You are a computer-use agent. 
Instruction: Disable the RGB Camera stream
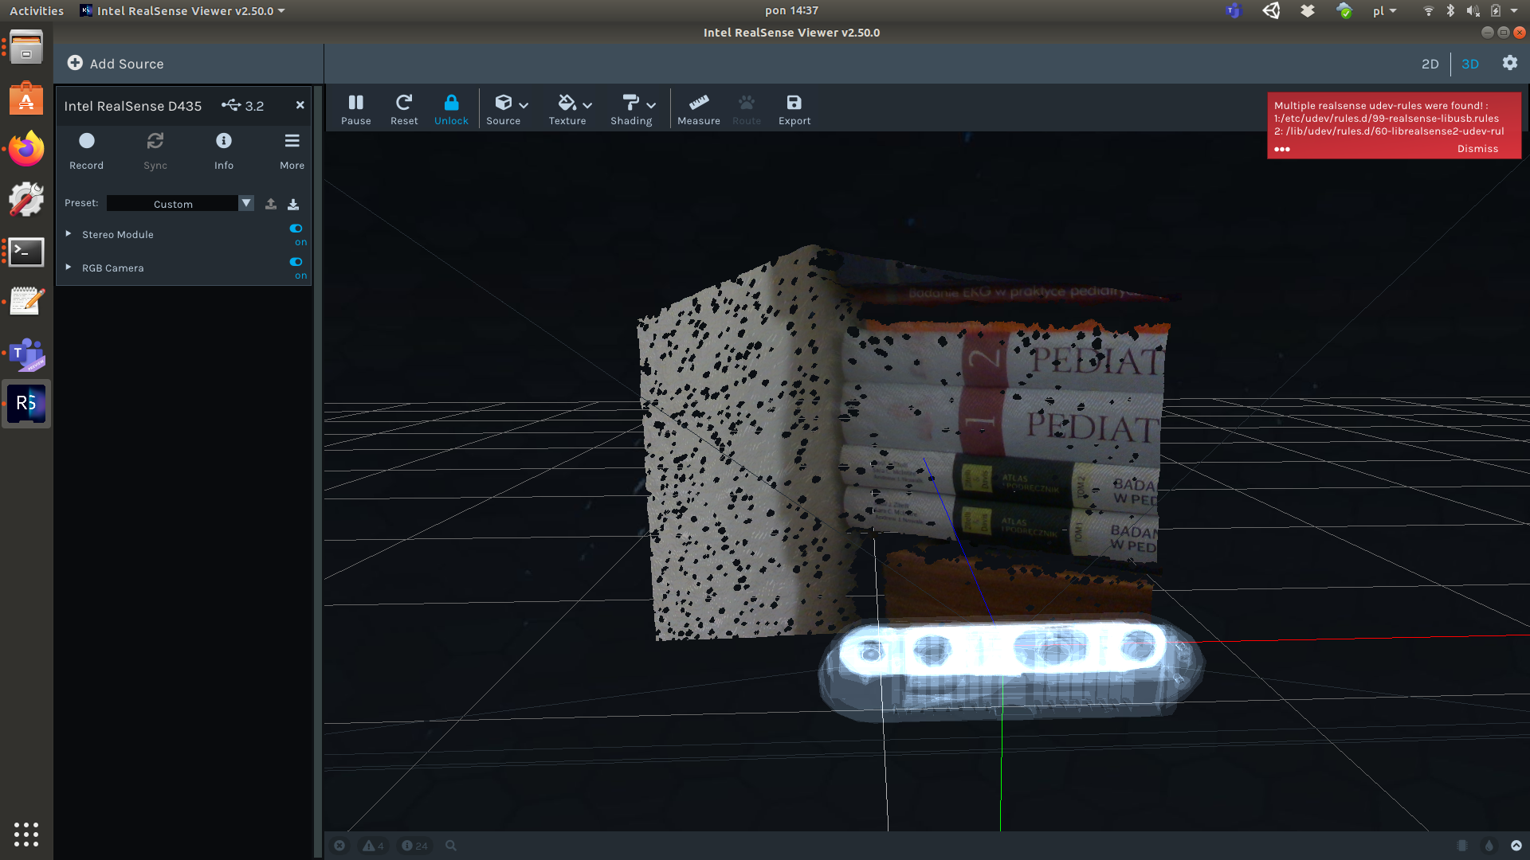tap(296, 262)
